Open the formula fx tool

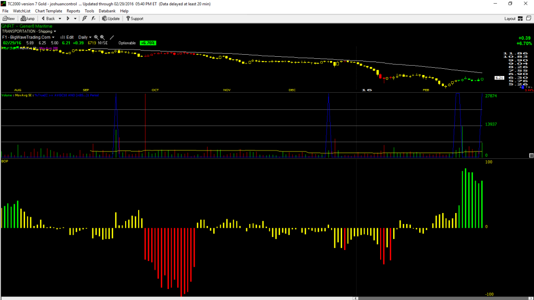pos(93,19)
